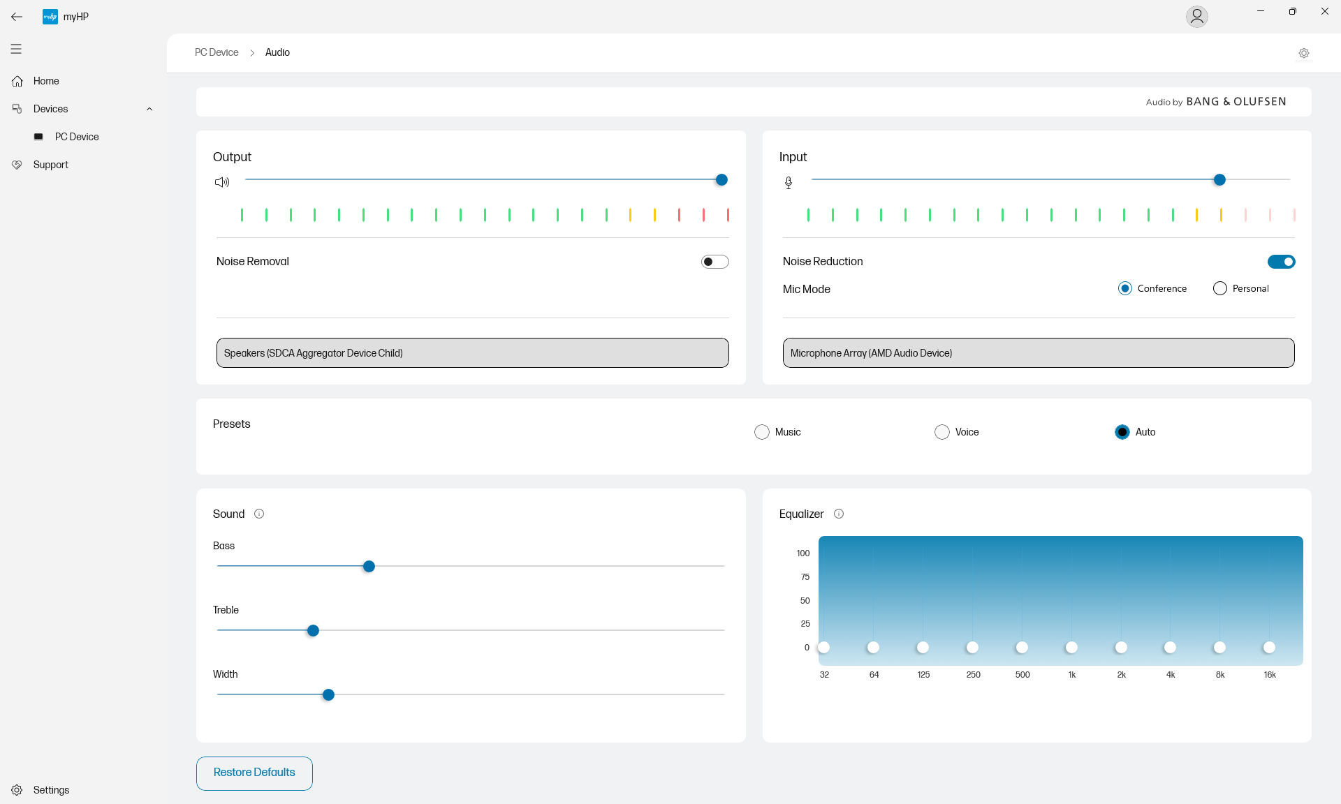Open Support in the sidebar

pos(50,165)
